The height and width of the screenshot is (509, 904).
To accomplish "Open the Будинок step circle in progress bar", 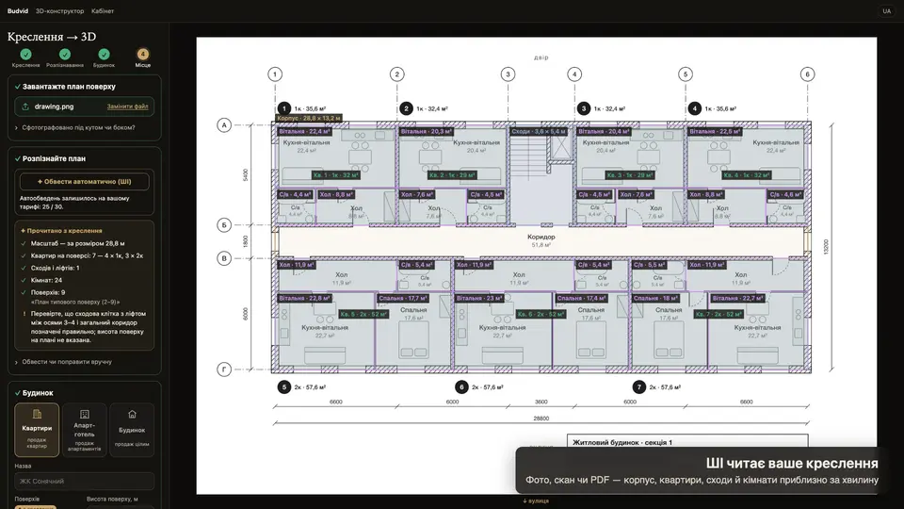I will [x=104, y=55].
